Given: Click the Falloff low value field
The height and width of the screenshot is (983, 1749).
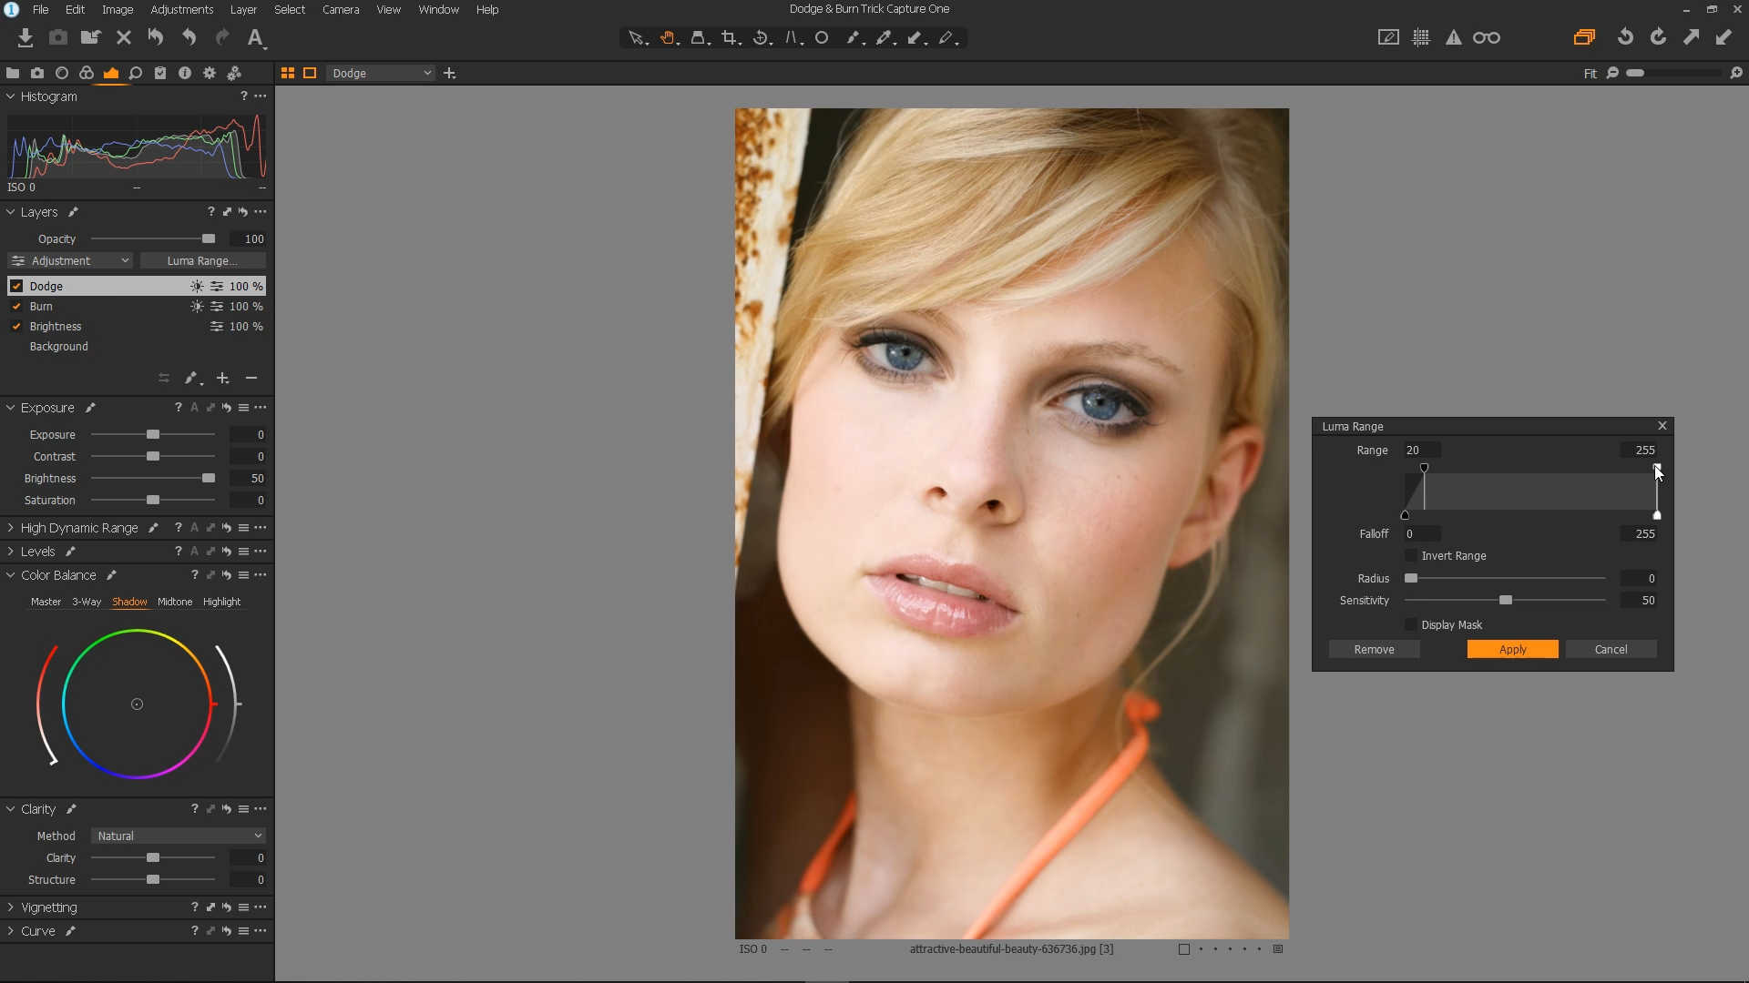Looking at the screenshot, I should 1421,533.
